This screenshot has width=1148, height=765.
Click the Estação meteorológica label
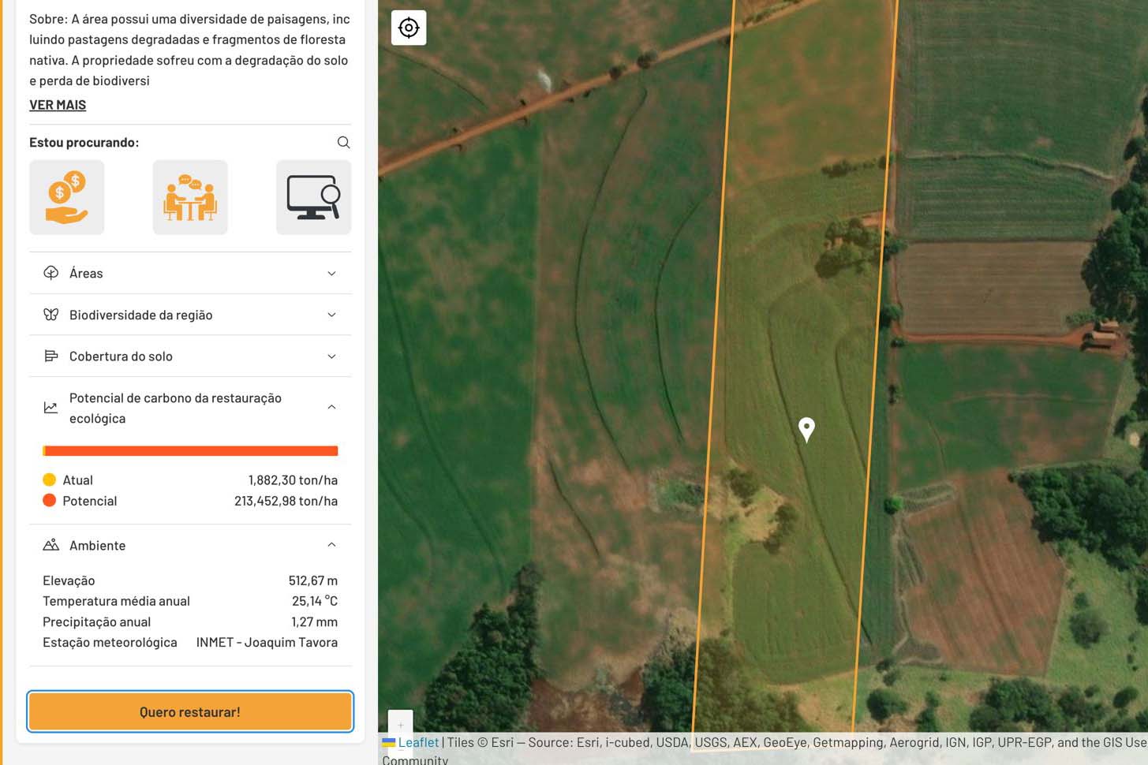[110, 642]
